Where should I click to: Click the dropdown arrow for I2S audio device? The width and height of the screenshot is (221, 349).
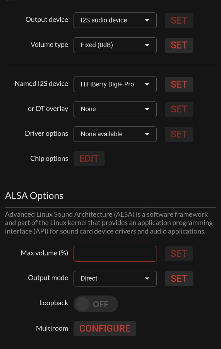click(147, 20)
